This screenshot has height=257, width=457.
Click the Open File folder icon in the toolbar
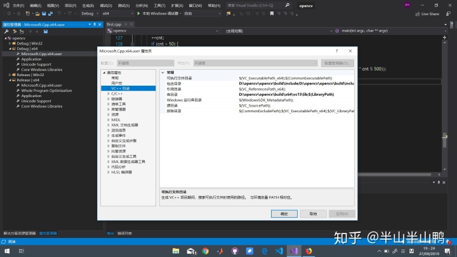[37, 13]
